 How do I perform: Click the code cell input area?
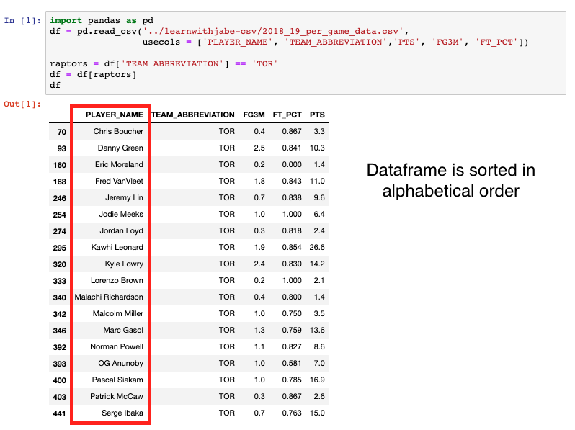tap(306, 53)
